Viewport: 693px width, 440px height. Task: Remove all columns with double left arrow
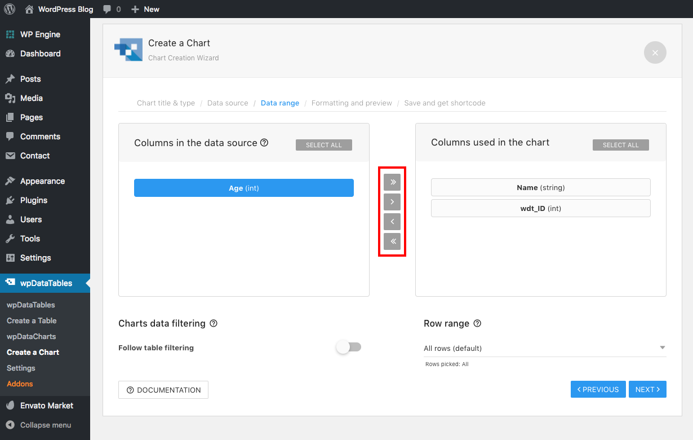pyautogui.click(x=392, y=241)
